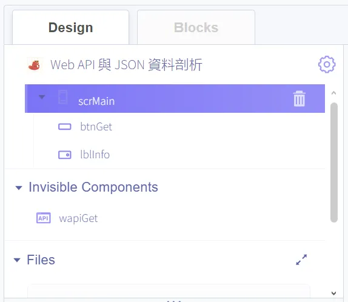Click the beaver project logo icon
This screenshot has height=302, width=348.
tap(35, 65)
